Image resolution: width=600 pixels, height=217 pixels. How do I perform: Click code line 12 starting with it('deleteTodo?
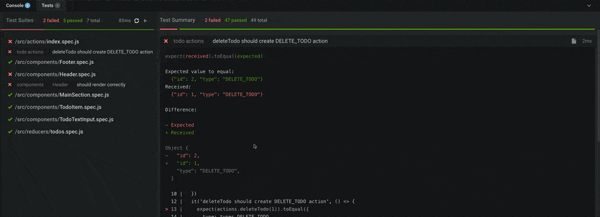click(x=263, y=201)
